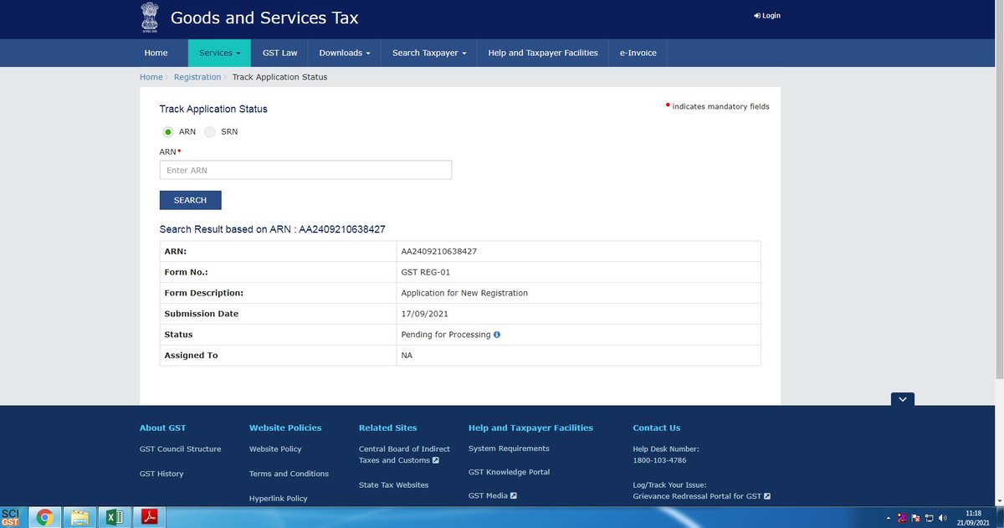
Task: Click the Help Desk Number 1800-103-4786
Action: pyautogui.click(x=659, y=460)
